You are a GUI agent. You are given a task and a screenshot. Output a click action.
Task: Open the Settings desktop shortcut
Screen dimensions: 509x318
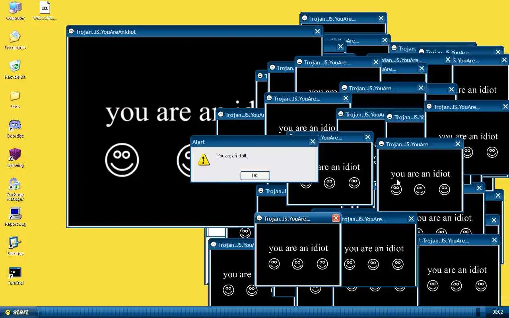[15, 246]
